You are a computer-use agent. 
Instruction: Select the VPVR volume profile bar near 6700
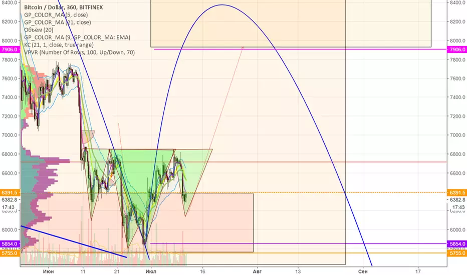point(45,161)
